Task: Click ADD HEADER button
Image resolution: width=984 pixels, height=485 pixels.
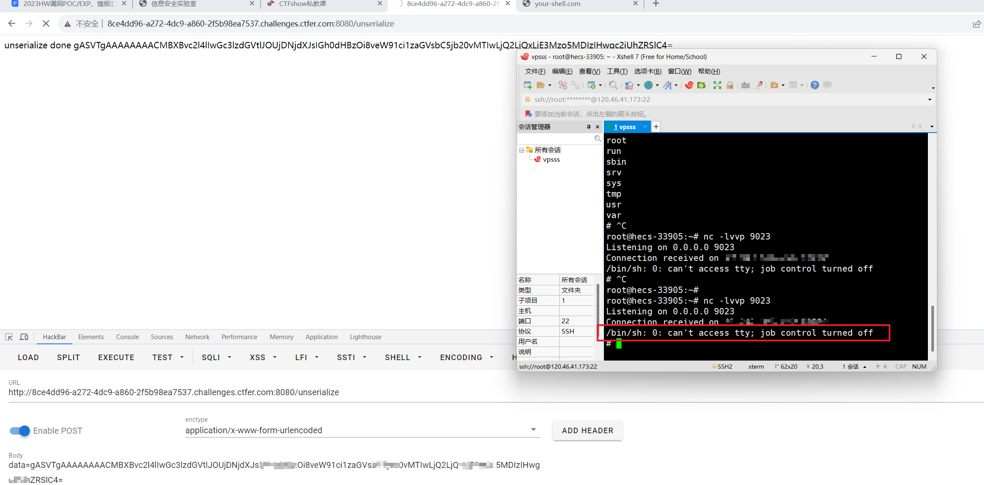Action: [587, 431]
